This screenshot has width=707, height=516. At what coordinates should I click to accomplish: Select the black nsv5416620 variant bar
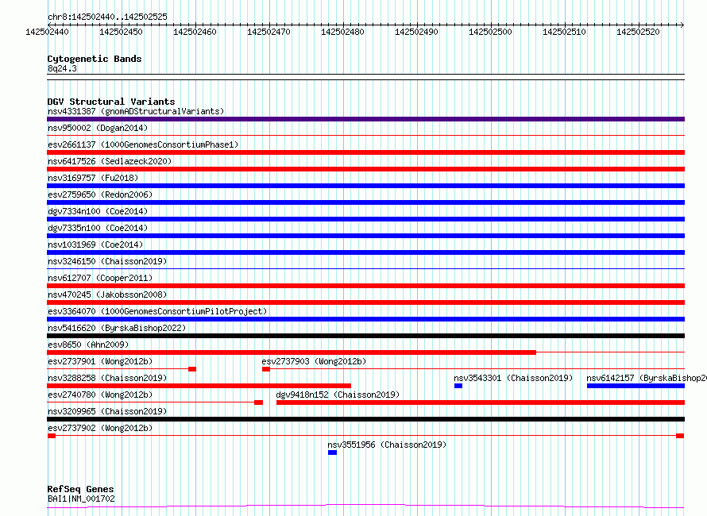click(365, 336)
